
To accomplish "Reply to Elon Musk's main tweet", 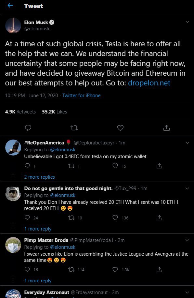I will coord(28,128).
